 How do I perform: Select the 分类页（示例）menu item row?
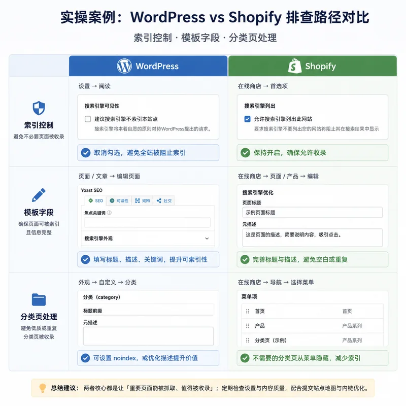pyautogui.click(x=313, y=340)
